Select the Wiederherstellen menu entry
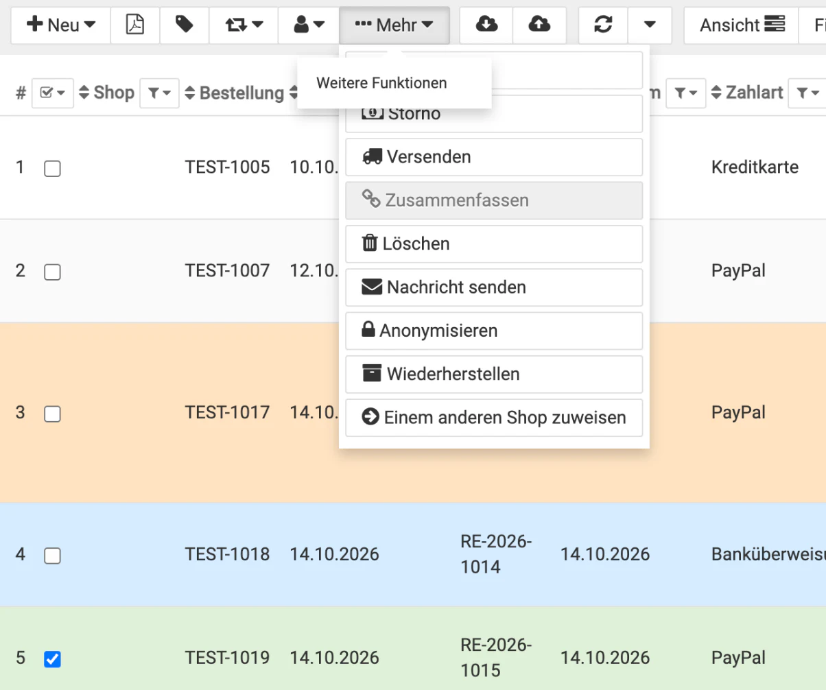This screenshot has height=690, width=826. click(494, 374)
